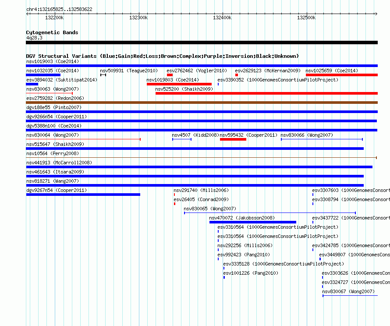This screenshot has height=326, width=390.
Task: Click the esv2762462 (Vogler2010) red loss block
Action: (170, 75)
